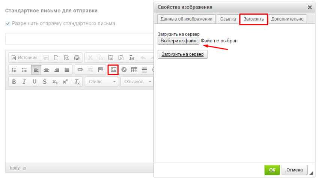This screenshot has width=319, height=178.
Task: Apply italic formatting
Action: point(24,82)
